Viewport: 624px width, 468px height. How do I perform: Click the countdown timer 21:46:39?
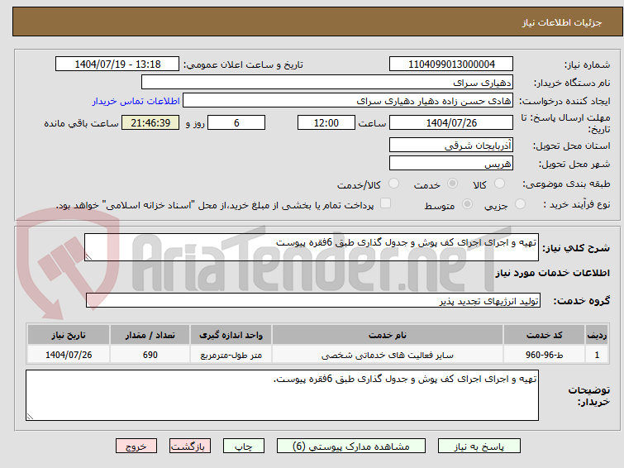150,122
